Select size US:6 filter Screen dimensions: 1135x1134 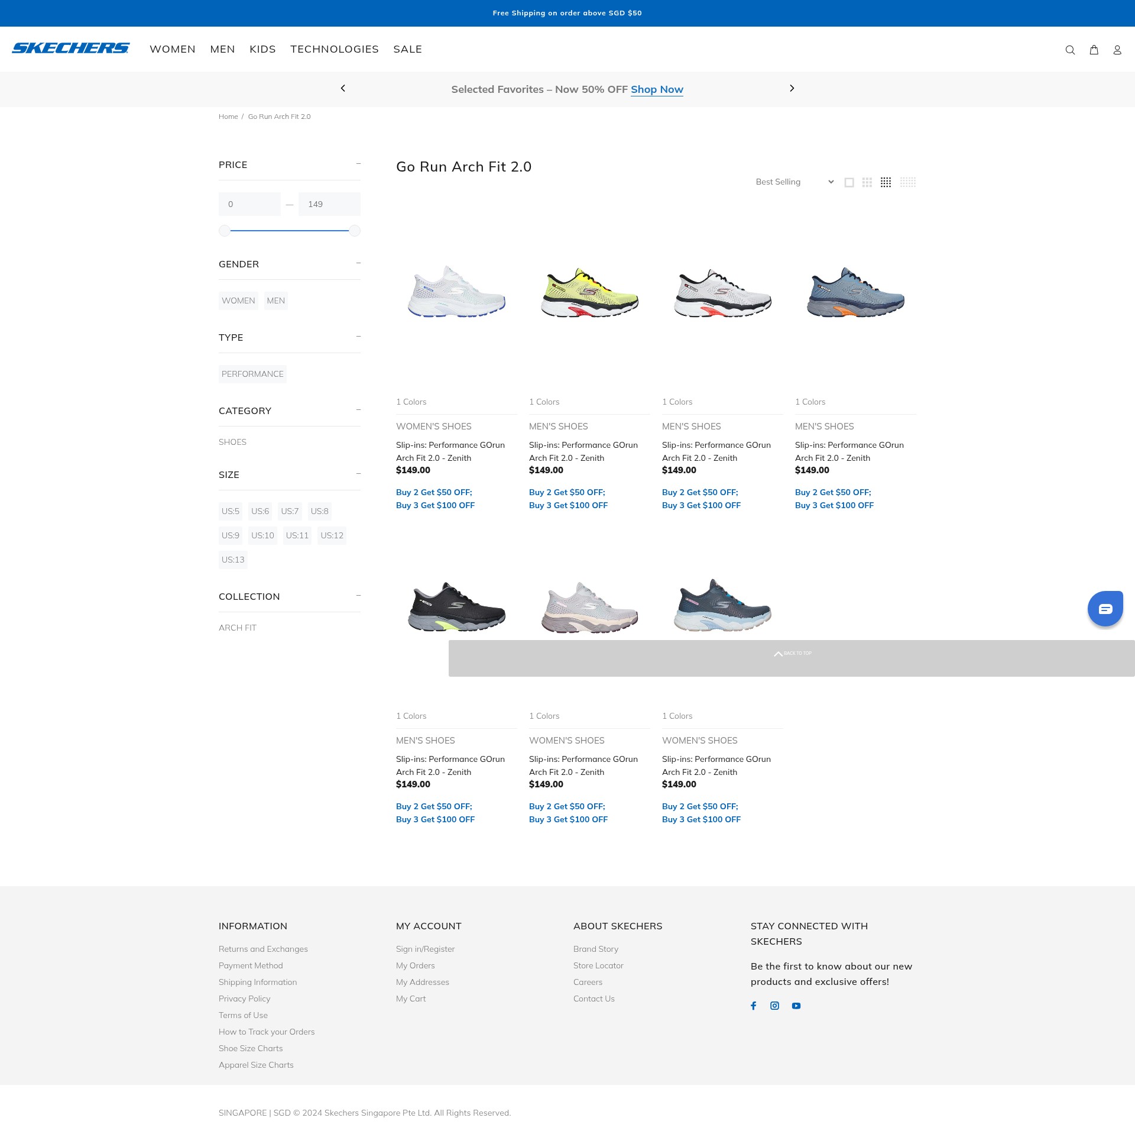(260, 511)
